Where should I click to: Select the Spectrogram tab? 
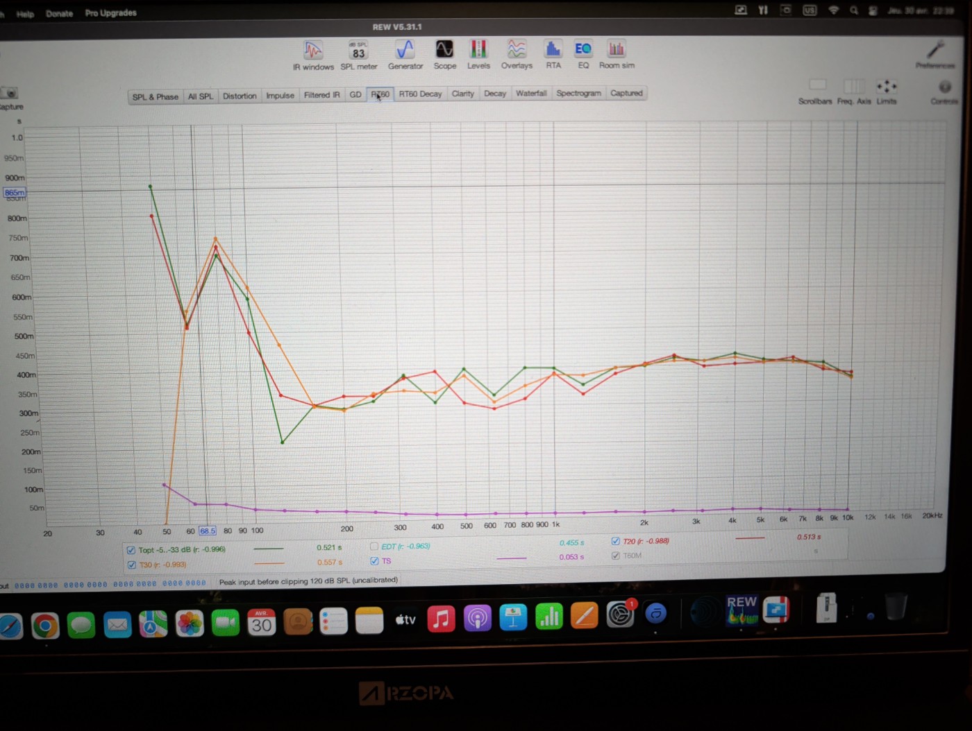[x=578, y=94]
